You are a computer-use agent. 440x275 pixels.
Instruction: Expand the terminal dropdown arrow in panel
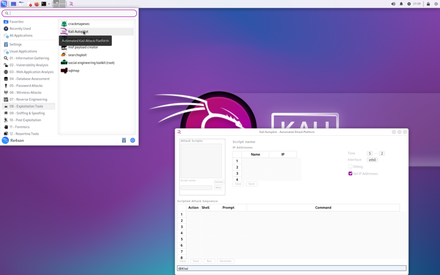pyautogui.click(x=49, y=4)
